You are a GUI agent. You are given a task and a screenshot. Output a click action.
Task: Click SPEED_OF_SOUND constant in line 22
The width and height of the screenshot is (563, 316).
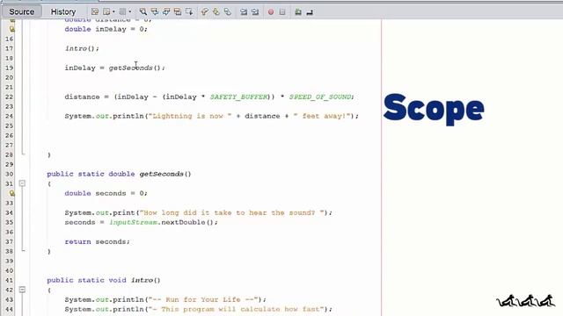click(320, 97)
